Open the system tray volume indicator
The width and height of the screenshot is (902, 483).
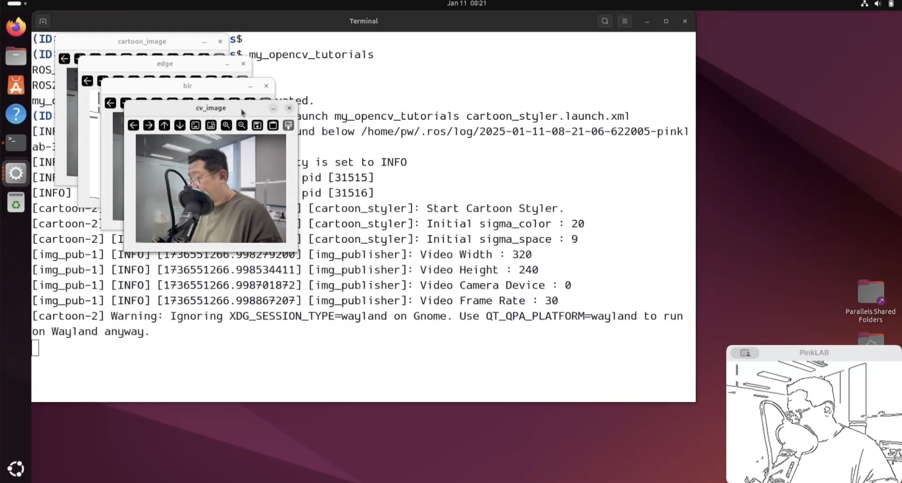[877, 4]
